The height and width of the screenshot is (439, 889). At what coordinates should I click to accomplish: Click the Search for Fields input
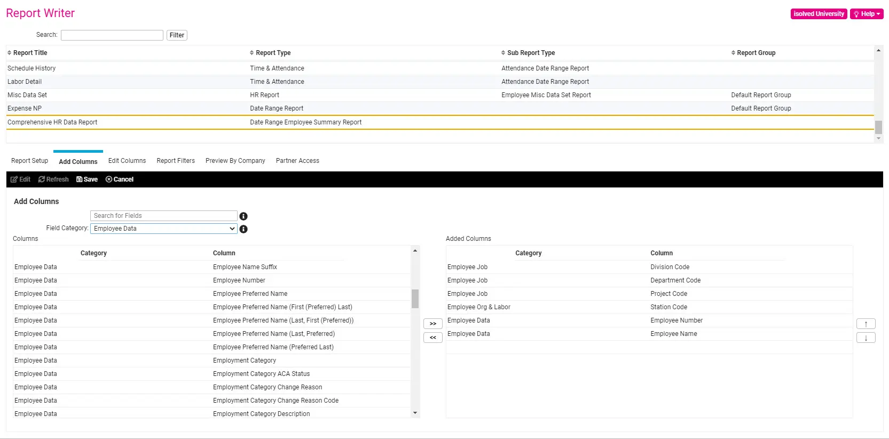[x=163, y=216]
